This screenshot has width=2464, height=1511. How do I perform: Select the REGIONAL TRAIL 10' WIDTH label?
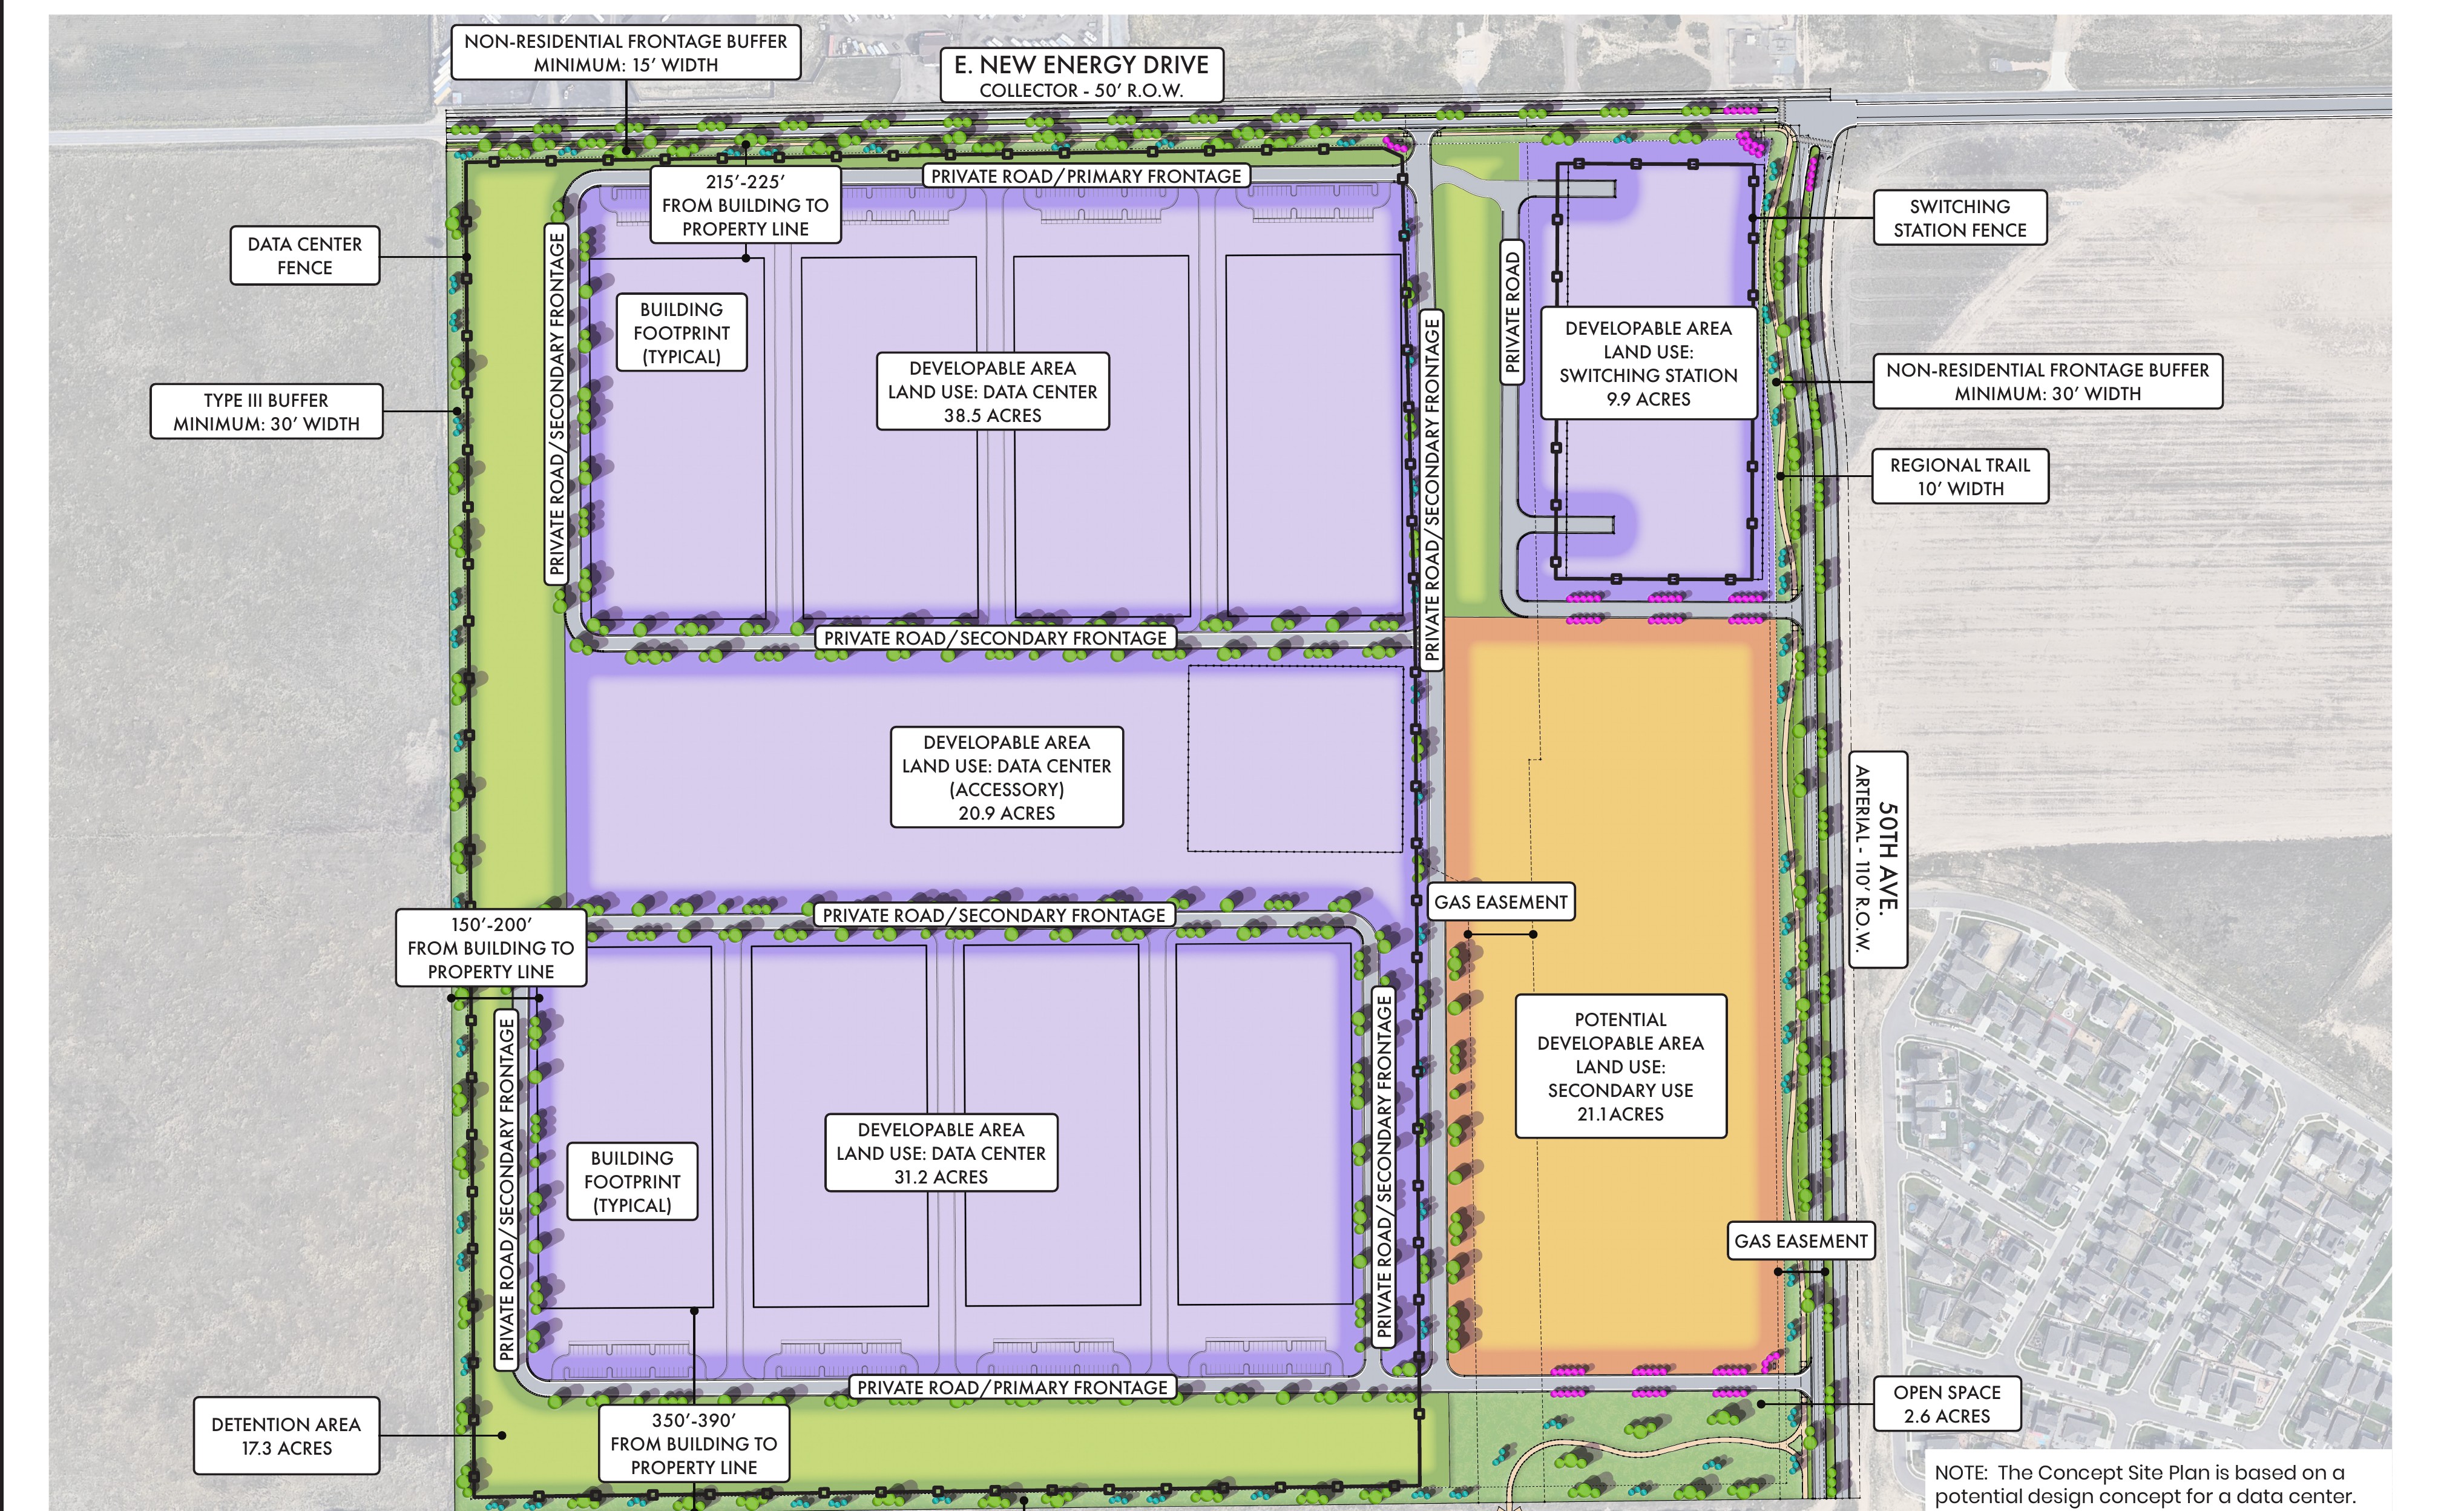(x=1959, y=476)
